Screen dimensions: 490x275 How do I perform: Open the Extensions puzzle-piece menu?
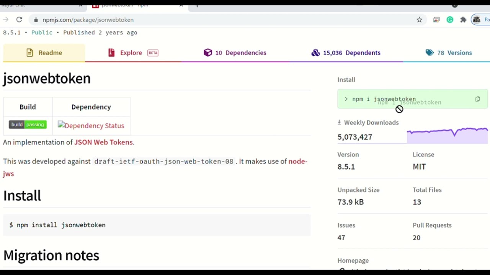463,20
